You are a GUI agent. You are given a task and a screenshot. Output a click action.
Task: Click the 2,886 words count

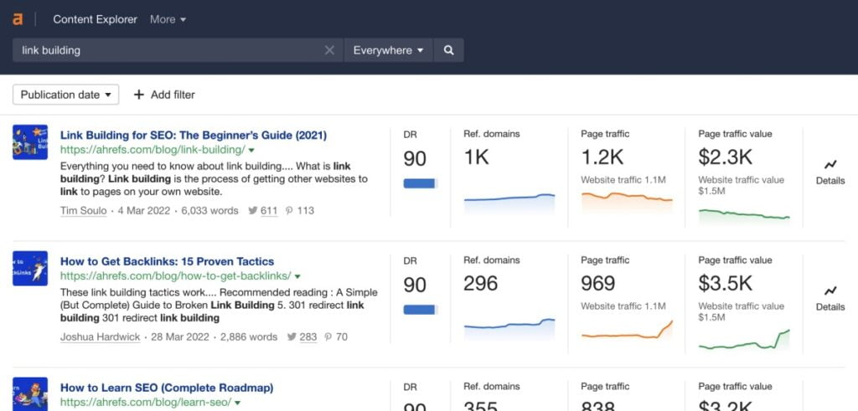pyautogui.click(x=249, y=337)
